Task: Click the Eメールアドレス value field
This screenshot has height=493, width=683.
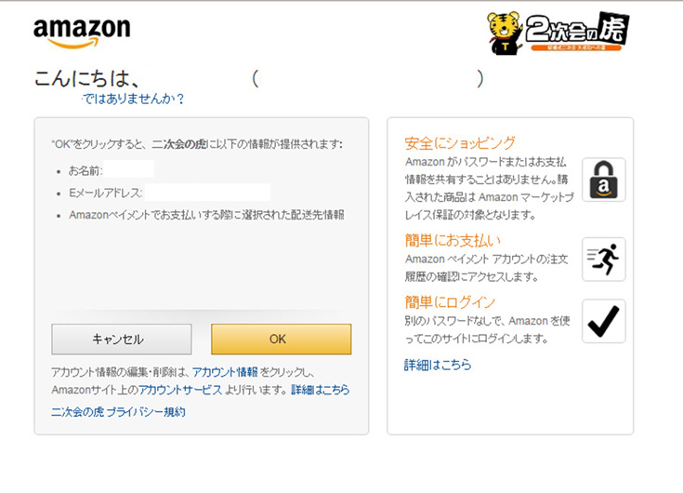Action: [206, 193]
